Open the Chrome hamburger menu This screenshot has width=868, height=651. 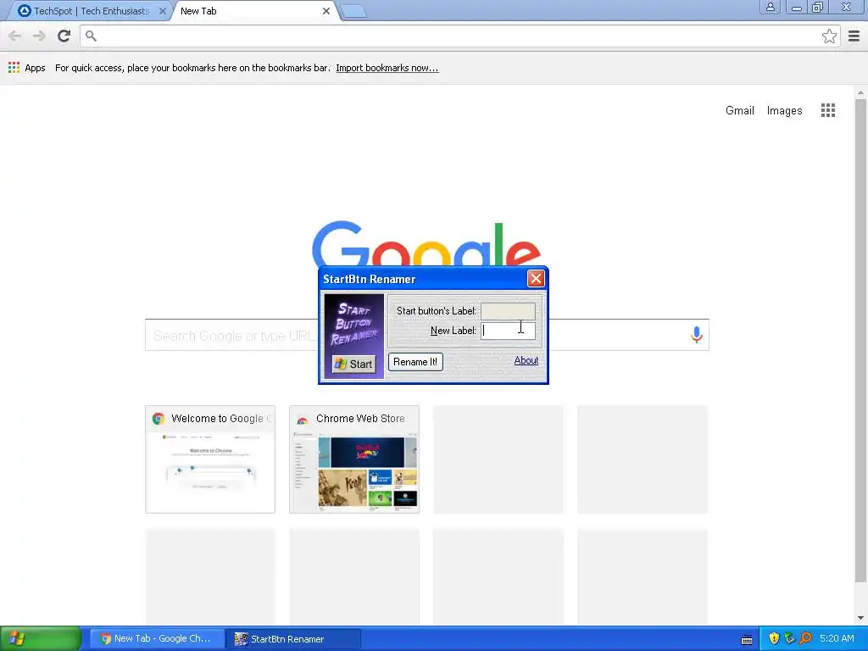(x=854, y=36)
